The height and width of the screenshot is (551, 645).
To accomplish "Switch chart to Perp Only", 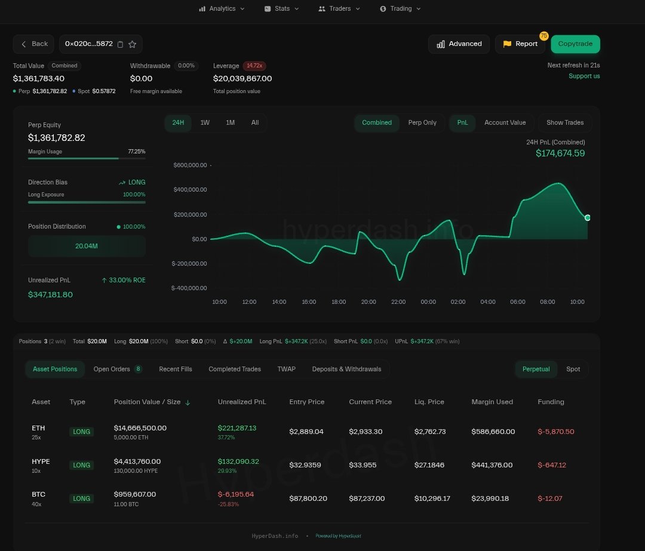I will click(x=422, y=123).
